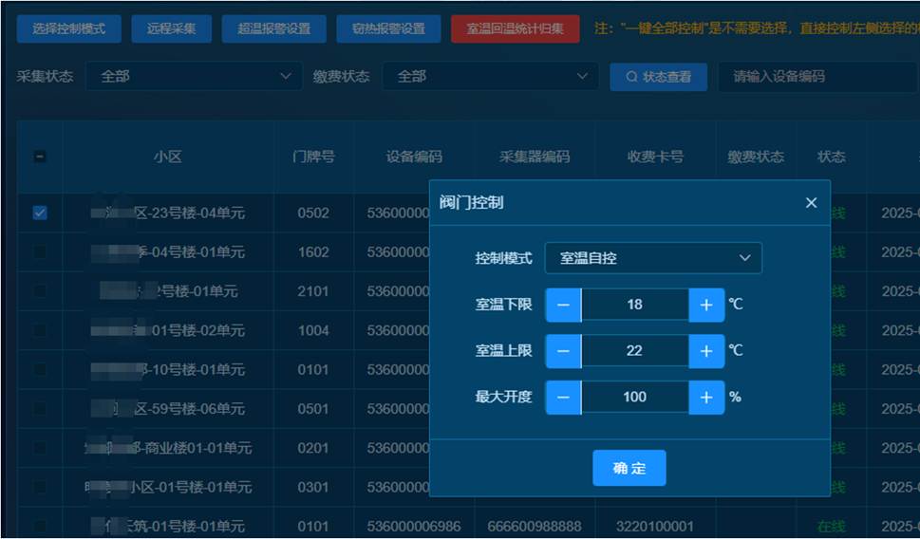Decrease 室温上限 with minus icon
Image resolution: width=920 pixels, height=539 pixels.
click(x=563, y=351)
